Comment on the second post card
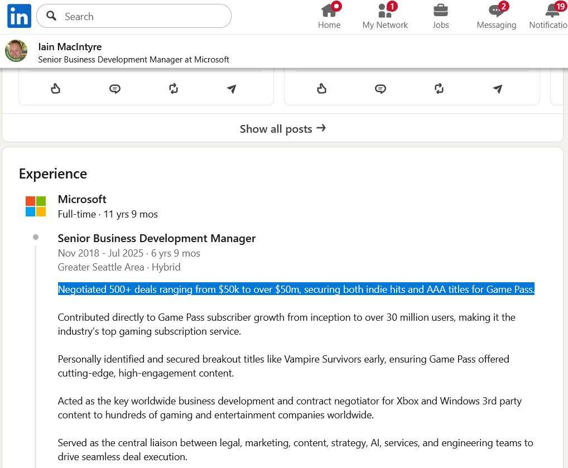This screenshot has height=468, width=568. (381, 89)
